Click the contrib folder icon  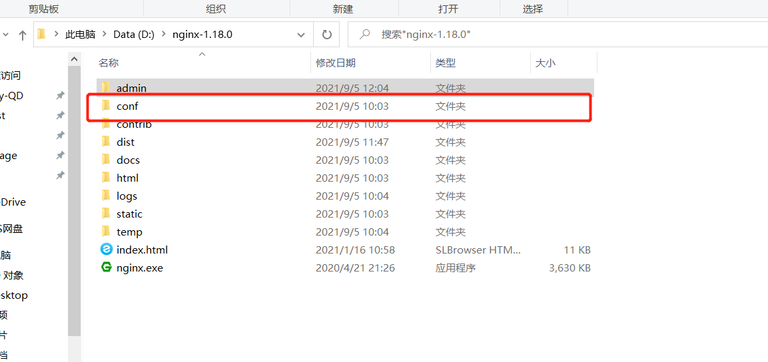point(106,124)
